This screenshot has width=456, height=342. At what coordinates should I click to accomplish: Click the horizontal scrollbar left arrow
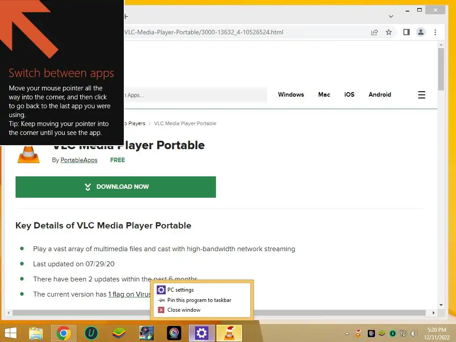pyautogui.click(x=8, y=313)
